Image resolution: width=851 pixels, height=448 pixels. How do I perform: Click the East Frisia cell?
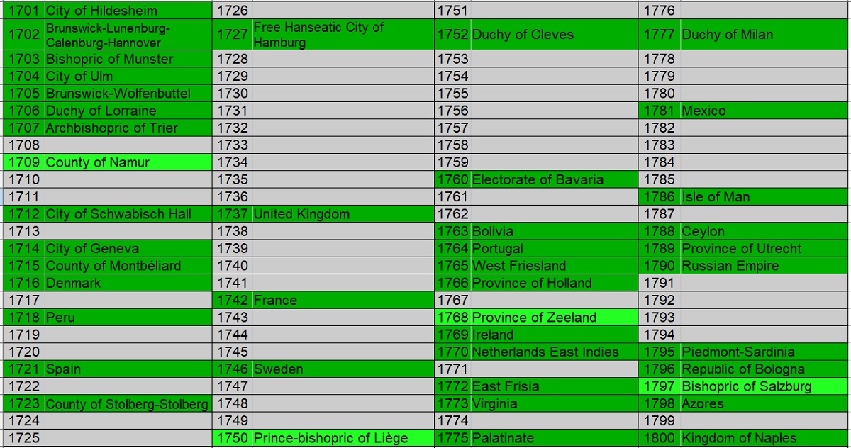click(x=554, y=386)
